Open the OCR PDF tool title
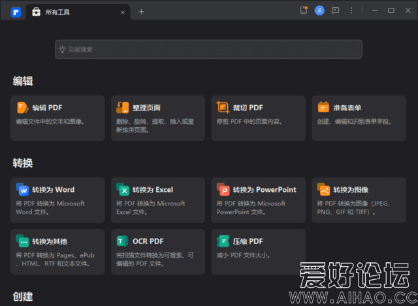This screenshot has width=418, height=306. pyautogui.click(x=148, y=241)
